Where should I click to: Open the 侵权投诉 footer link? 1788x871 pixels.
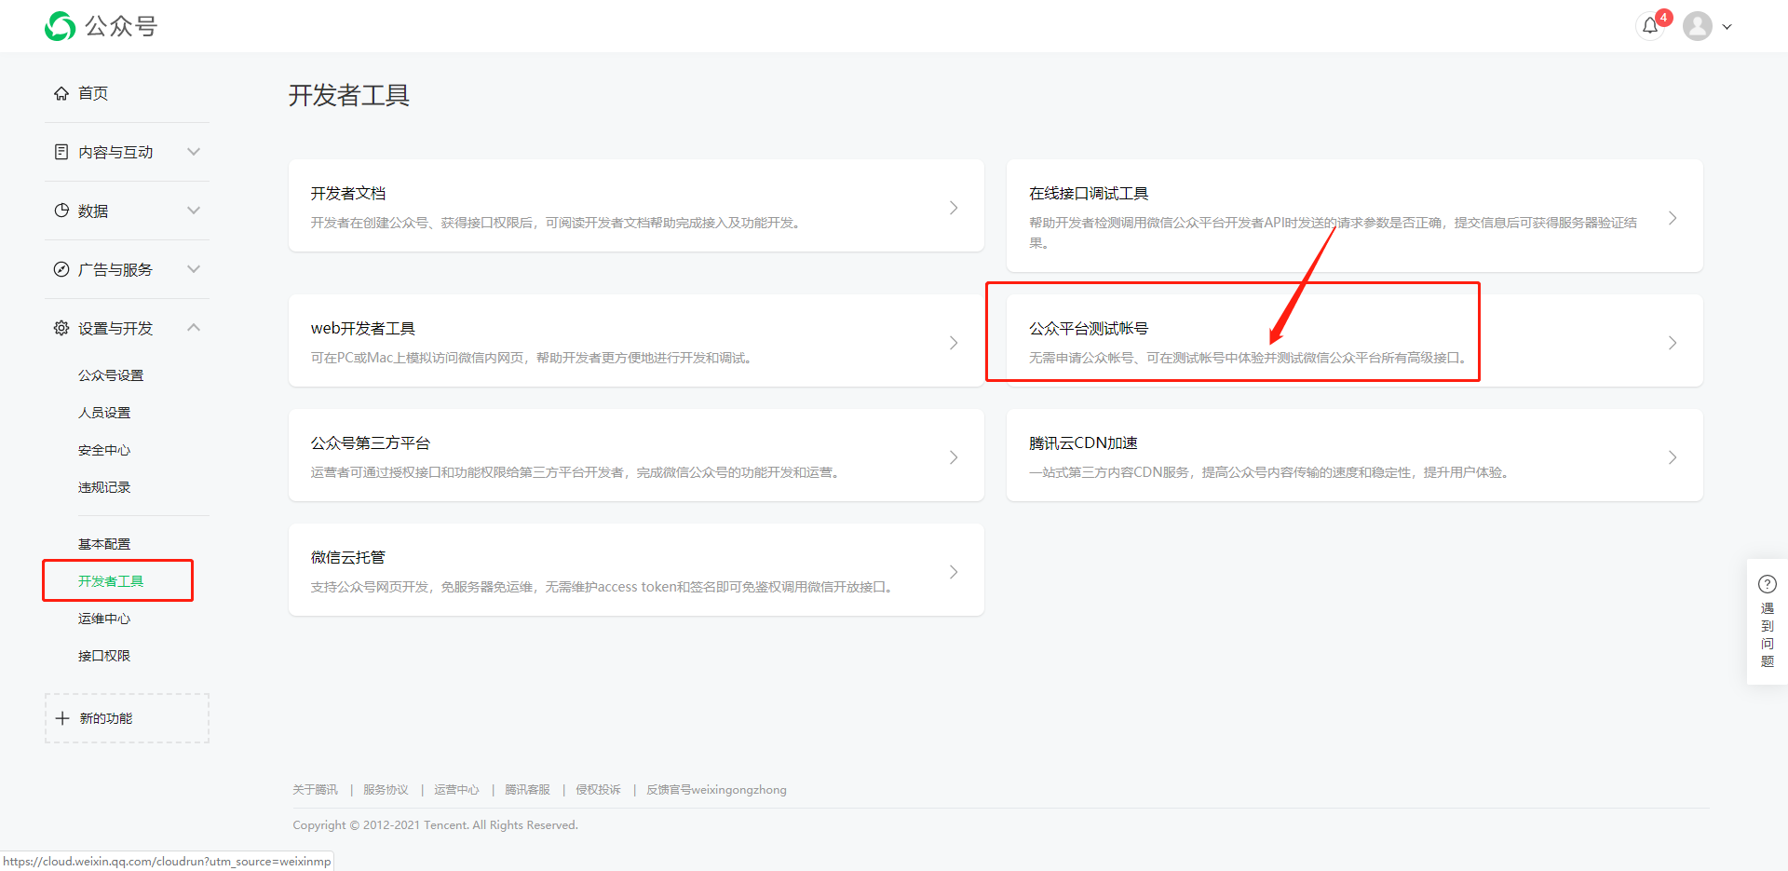pos(599,790)
